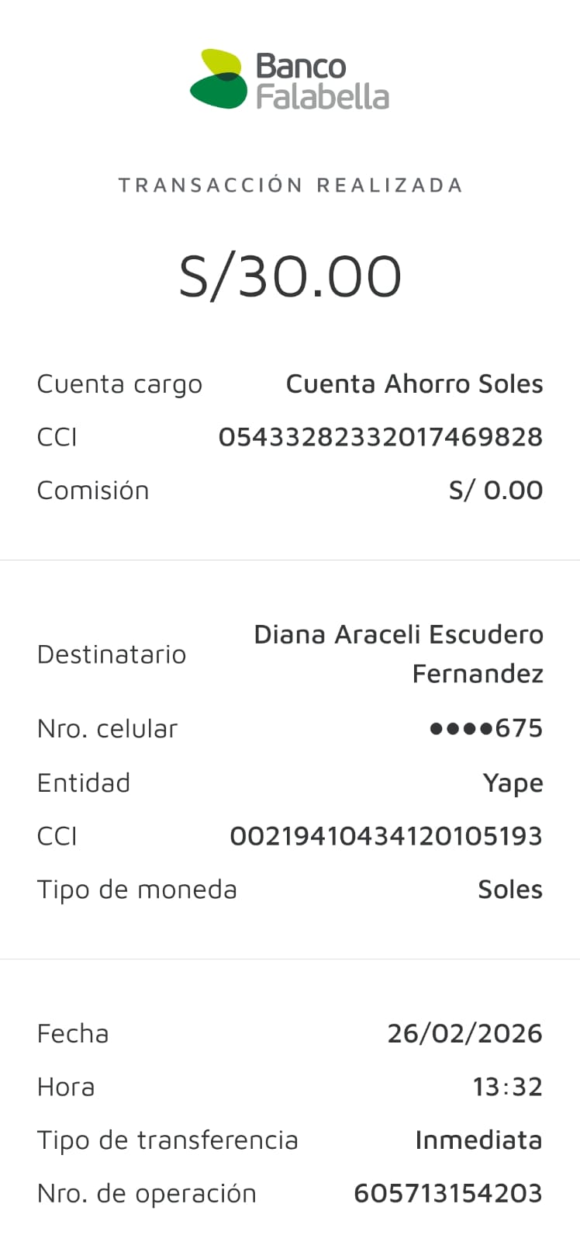Tap the masked phone number ending 675
Screen dimensions: 580x1242
click(485, 728)
